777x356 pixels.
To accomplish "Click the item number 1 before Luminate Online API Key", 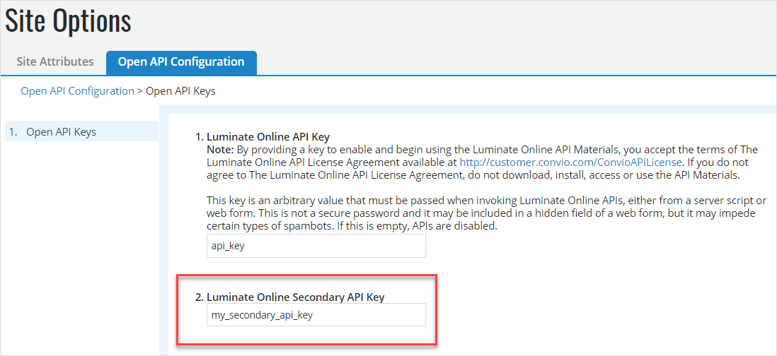I will (x=200, y=136).
